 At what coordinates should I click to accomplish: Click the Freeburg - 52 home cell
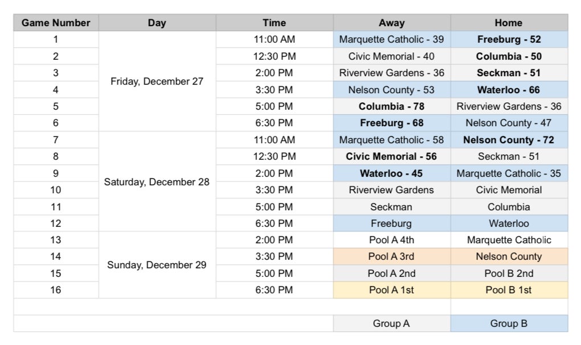(x=509, y=40)
